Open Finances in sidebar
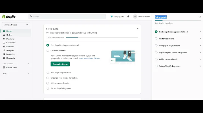Screen dimensions: 203x113 point(10,46)
